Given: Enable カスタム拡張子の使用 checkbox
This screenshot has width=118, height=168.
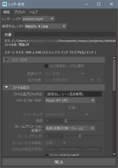Looking at the screenshot, I should (46, 155).
